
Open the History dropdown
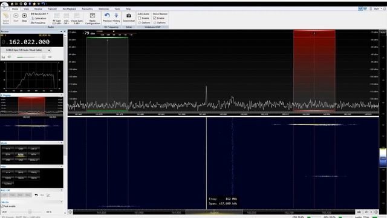116,18
